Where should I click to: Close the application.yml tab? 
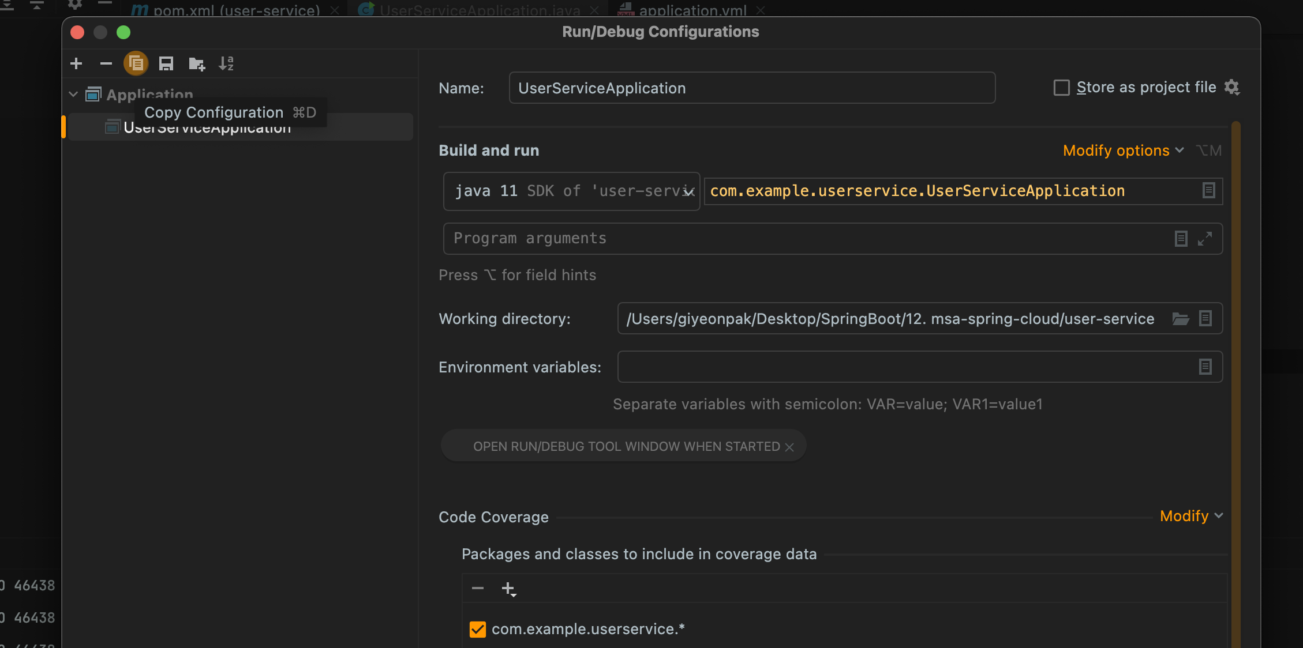(761, 10)
